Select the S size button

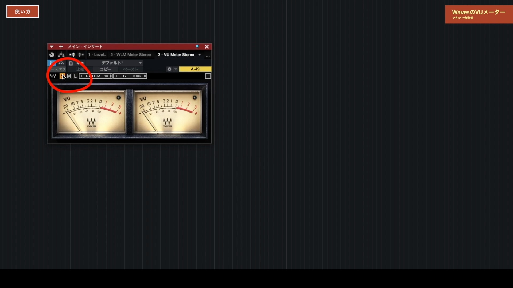62,76
